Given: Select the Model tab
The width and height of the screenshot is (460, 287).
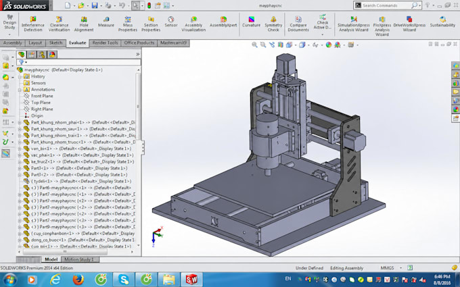Looking at the screenshot, I should click(51, 259).
